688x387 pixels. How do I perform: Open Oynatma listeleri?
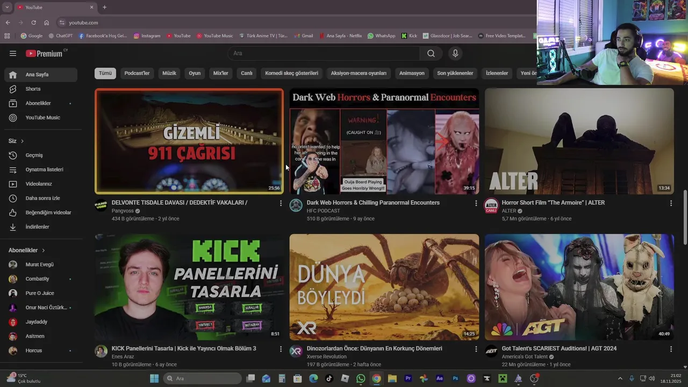tap(41, 169)
